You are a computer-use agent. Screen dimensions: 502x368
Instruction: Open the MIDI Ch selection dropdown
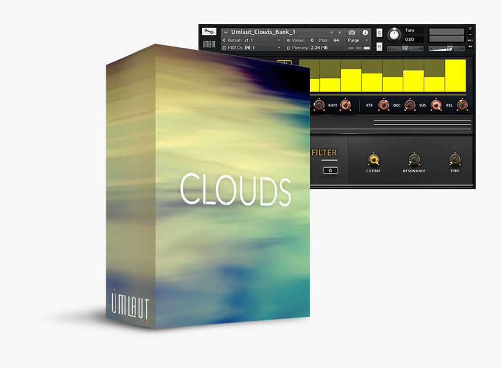(251, 48)
